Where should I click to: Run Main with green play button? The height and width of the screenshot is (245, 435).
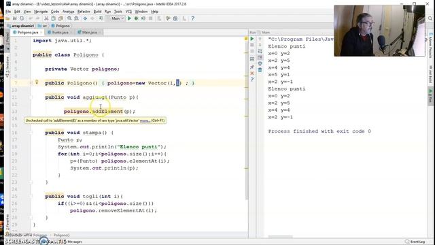click(129, 18)
